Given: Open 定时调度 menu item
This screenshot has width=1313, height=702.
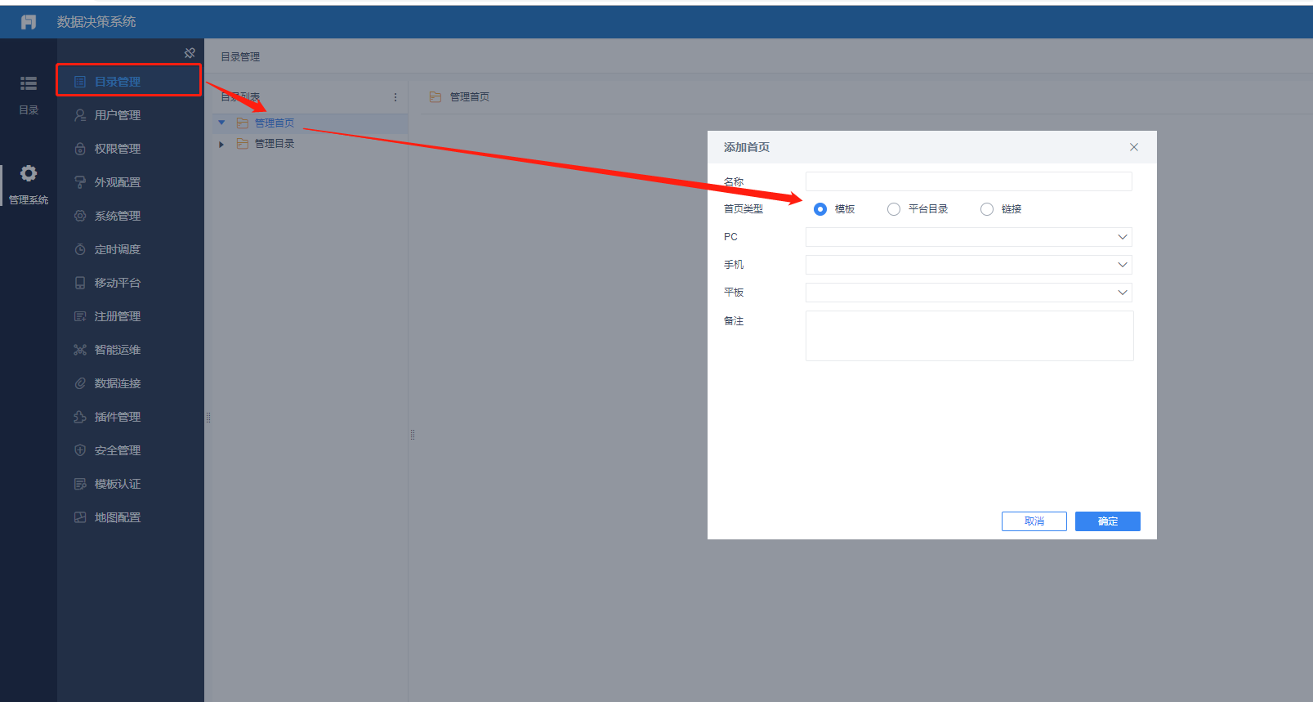Looking at the screenshot, I should pos(129,249).
